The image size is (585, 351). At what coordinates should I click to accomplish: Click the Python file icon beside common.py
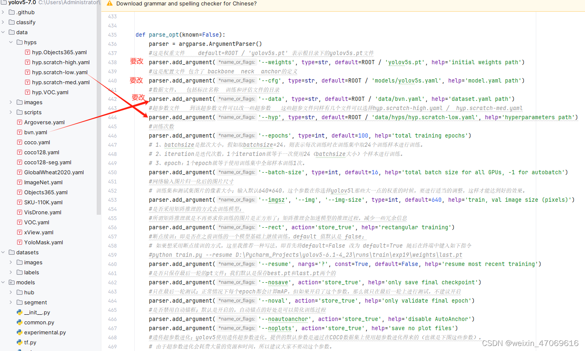click(19, 322)
